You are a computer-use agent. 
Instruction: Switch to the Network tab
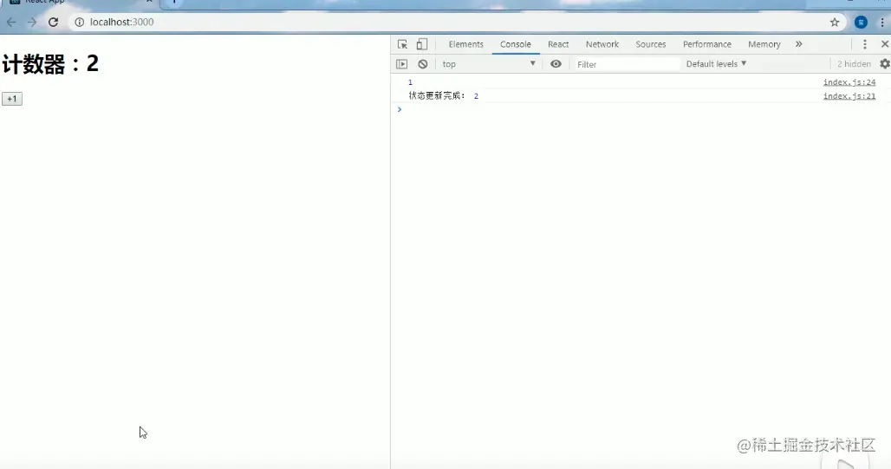pos(602,44)
